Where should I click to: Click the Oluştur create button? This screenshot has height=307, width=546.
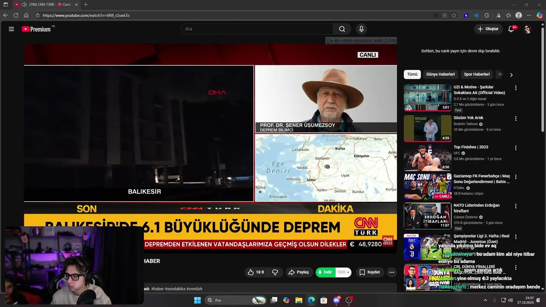(x=488, y=29)
